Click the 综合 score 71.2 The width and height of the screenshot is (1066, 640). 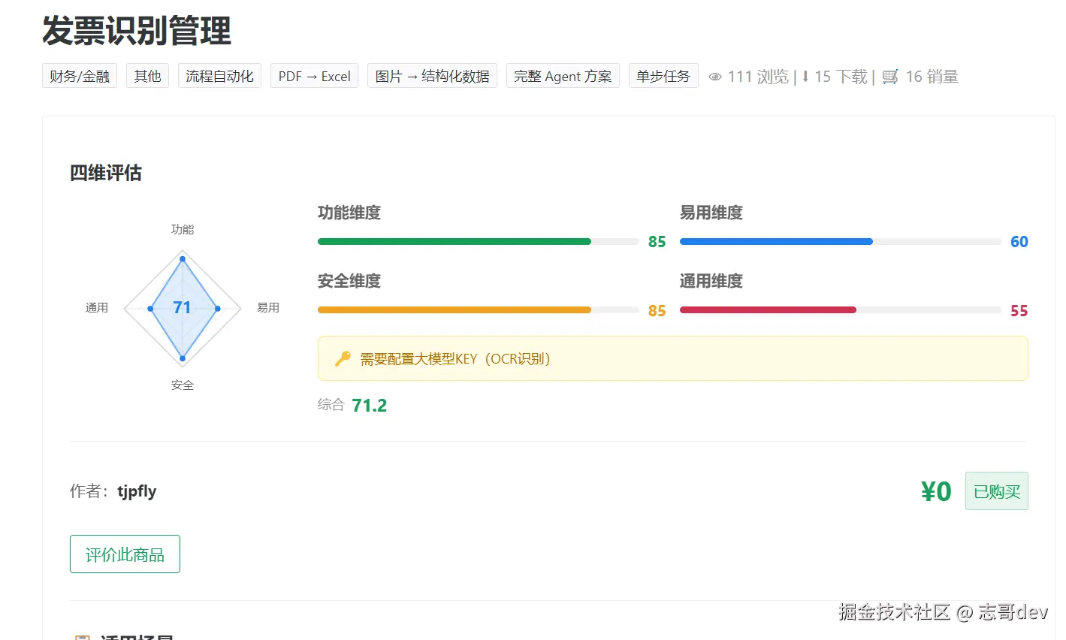(369, 406)
